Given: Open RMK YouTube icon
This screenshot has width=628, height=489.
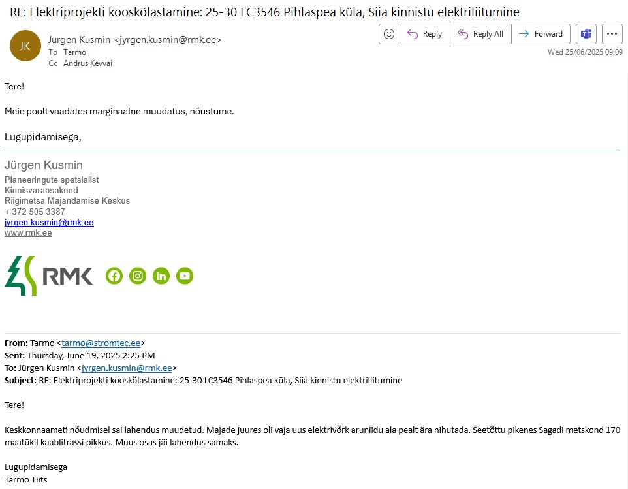Looking at the screenshot, I should [x=185, y=276].
